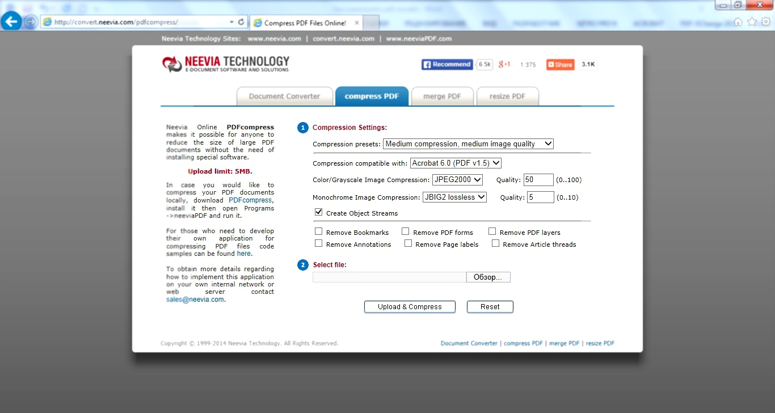The width and height of the screenshot is (775, 413).
Task: Click the monochrome Quality field showing 5
Action: coord(541,197)
